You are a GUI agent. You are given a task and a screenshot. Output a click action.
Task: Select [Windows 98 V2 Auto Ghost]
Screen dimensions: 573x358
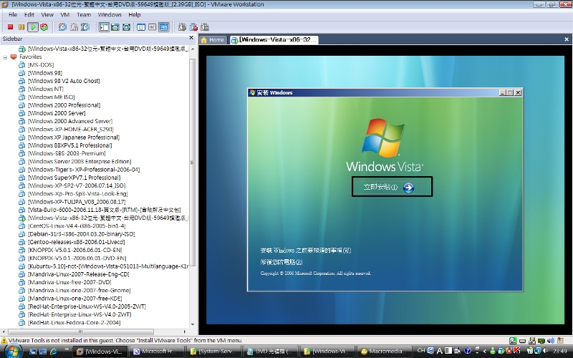click(x=64, y=81)
